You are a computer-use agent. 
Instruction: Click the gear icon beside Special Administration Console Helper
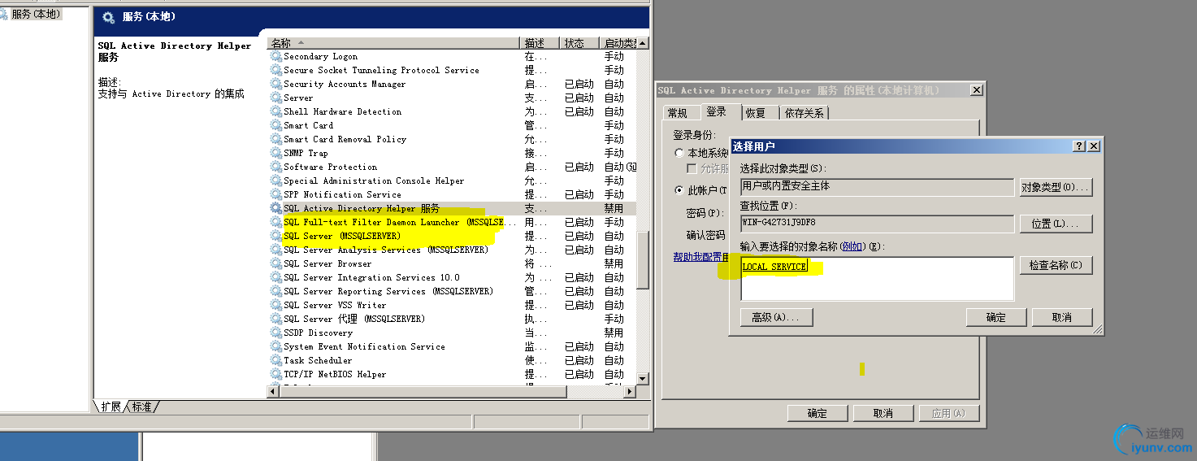[276, 181]
